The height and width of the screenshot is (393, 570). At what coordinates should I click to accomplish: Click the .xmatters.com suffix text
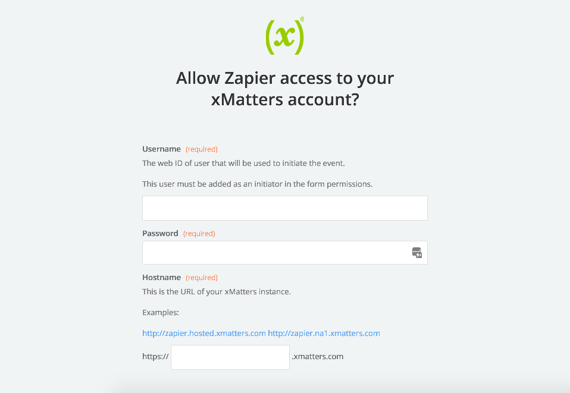pyautogui.click(x=317, y=356)
